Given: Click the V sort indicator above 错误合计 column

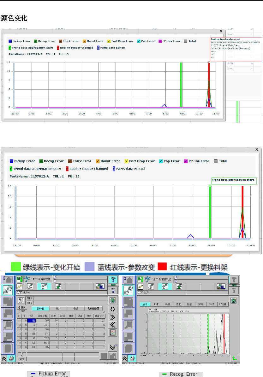Looking at the screenshot, I should 104,312.
